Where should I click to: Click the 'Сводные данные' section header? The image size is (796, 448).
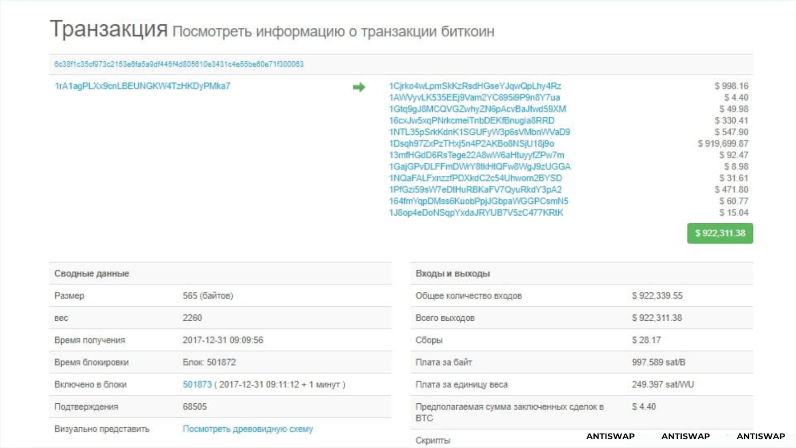pyautogui.click(x=92, y=273)
